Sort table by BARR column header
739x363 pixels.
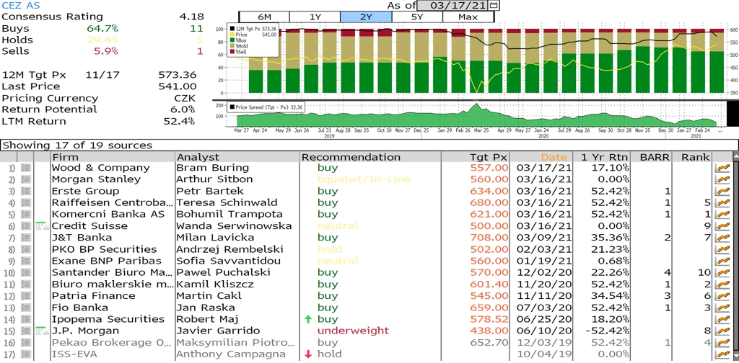[652, 157]
